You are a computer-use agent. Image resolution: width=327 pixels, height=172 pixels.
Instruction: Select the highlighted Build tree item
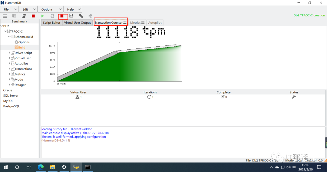[x=20, y=48]
